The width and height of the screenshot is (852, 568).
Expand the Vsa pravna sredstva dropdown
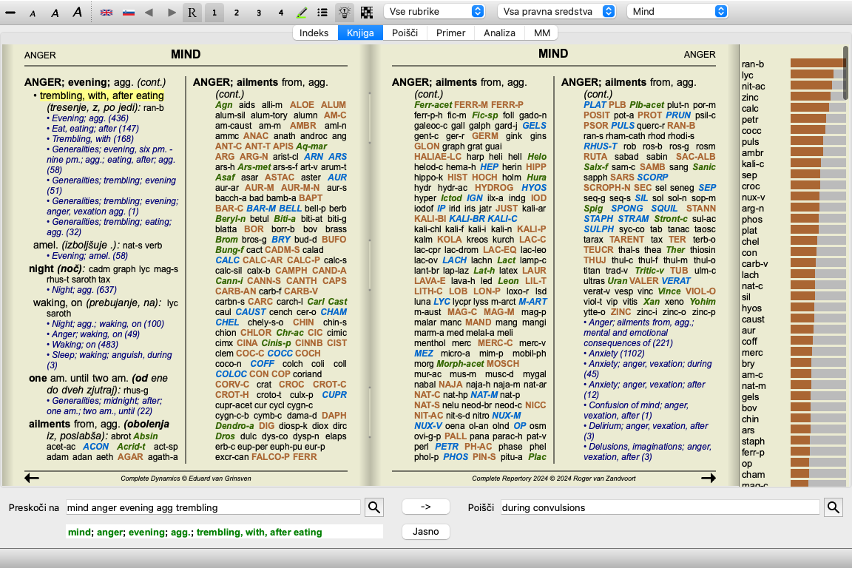[x=557, y=12]
